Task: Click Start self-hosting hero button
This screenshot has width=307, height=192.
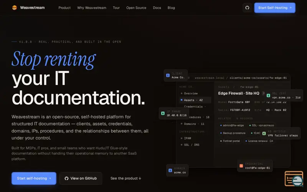Action: point(34,178)
